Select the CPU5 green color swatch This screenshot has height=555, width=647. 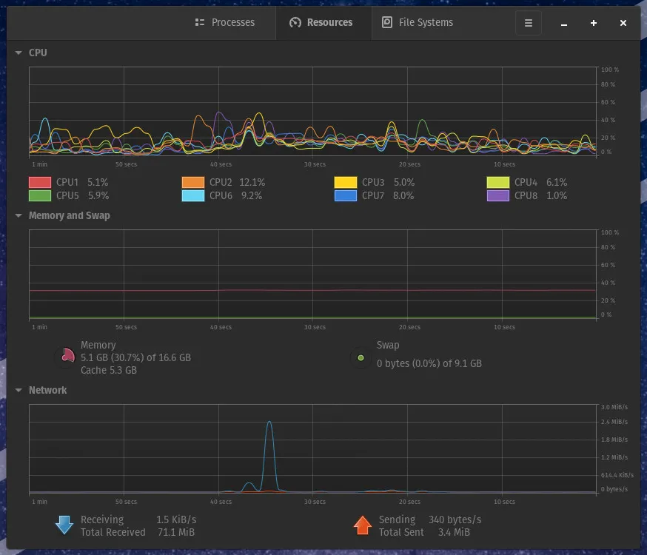coord(40,195)
